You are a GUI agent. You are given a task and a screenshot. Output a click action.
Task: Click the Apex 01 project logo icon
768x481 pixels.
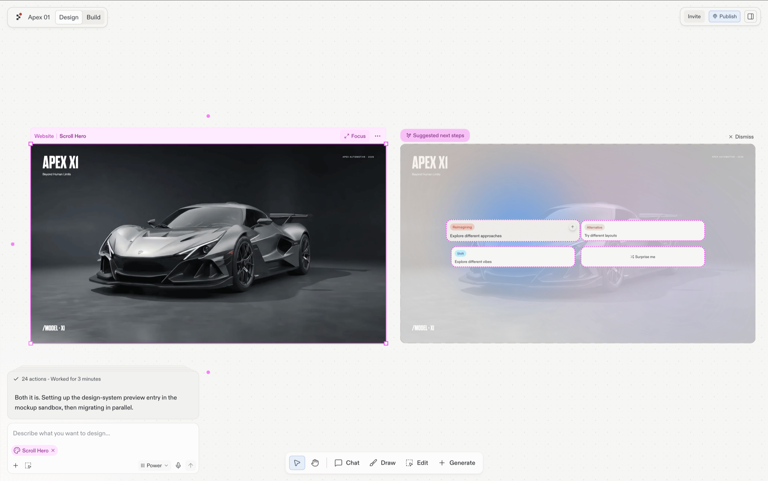click(19, 17)
